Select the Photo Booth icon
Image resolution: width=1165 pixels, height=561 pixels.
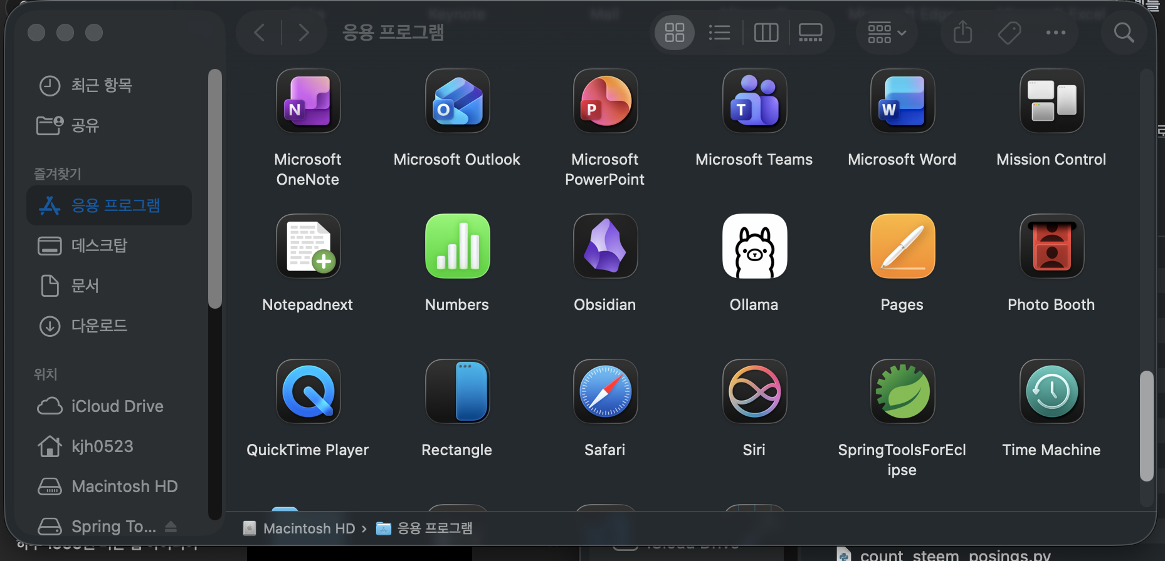(x=1052, y=246)
